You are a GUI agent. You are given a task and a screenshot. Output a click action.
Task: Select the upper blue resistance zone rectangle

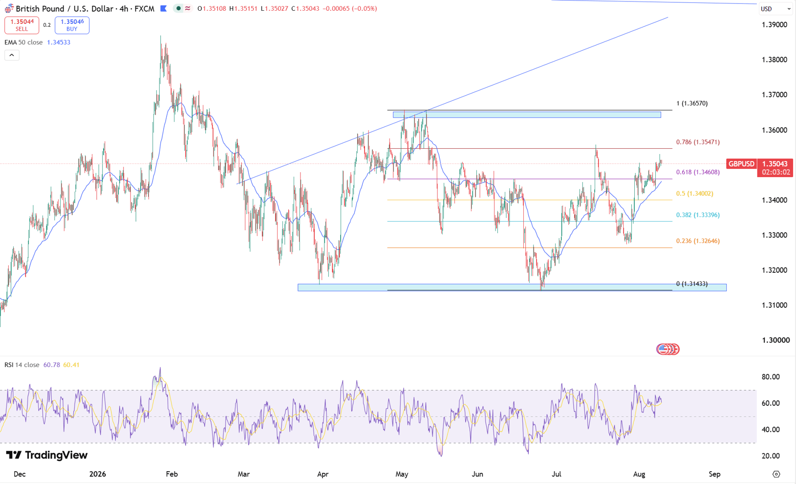click(x=527, y=115)
